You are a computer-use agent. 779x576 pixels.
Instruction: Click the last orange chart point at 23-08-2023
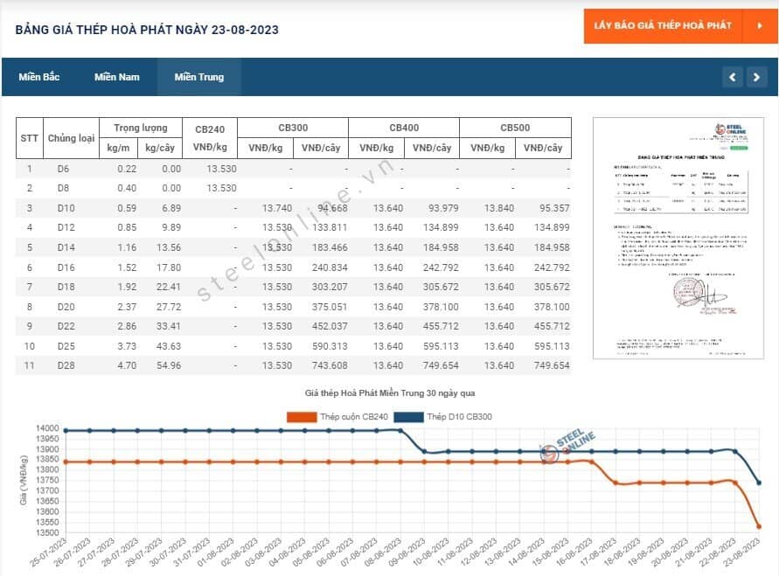pyautogui.click(x=759, y=526)
